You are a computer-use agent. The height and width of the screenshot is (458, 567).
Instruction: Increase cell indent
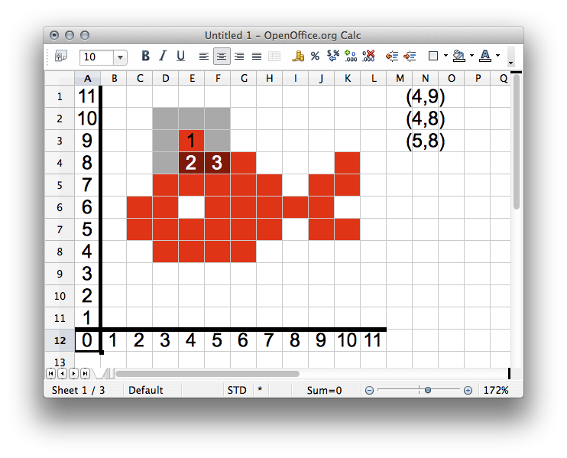[x=410, y=57]
